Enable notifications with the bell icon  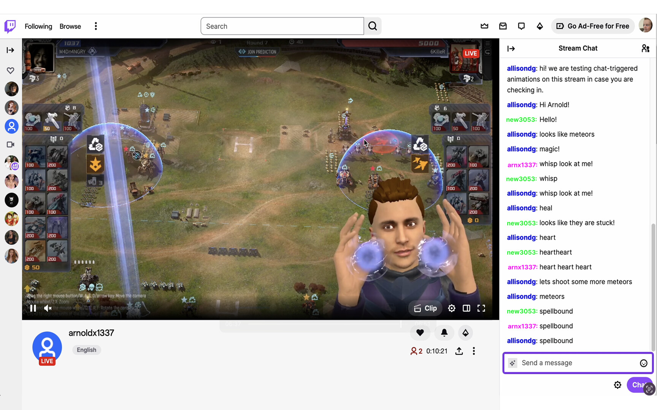tap(444, 333)
